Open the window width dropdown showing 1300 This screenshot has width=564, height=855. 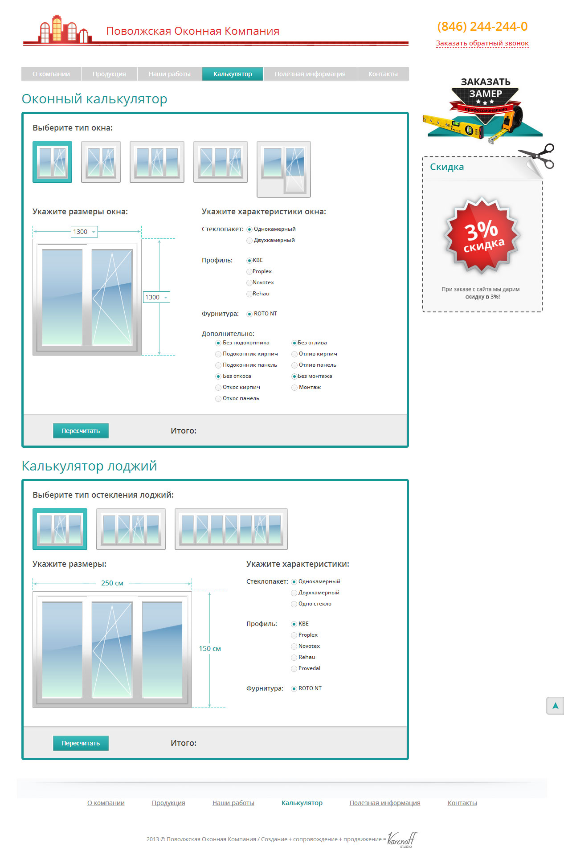[x=84, y=232]
